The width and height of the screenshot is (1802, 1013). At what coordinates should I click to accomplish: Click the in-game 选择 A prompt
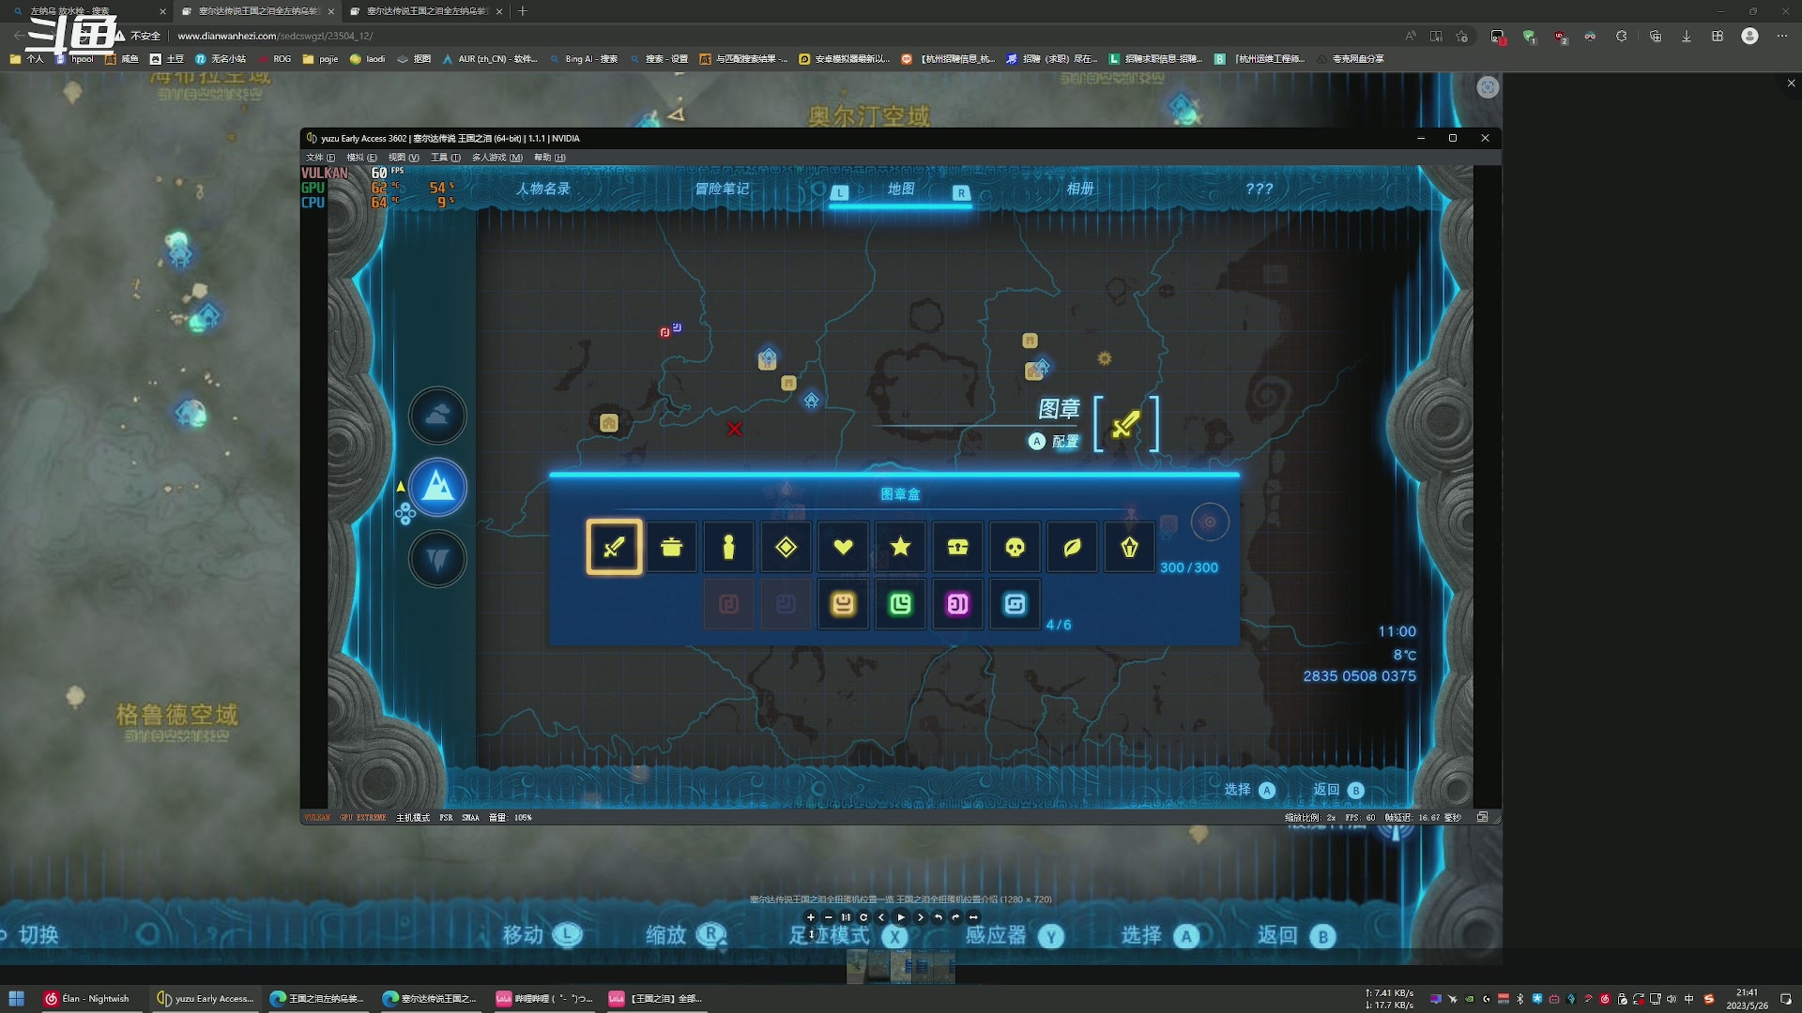click(x=1249, y=790)
